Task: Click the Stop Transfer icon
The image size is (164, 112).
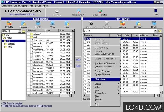Action: pos(100,11)
